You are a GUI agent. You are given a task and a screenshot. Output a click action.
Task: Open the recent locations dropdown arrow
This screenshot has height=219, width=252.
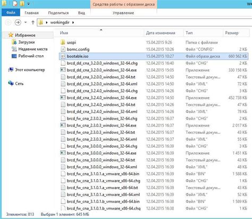click(x=26, y=22)
